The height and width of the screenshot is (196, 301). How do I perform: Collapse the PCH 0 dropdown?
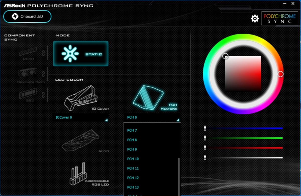point(152,117)
